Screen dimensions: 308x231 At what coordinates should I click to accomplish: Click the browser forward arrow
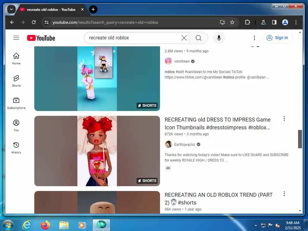click(23, 22)
